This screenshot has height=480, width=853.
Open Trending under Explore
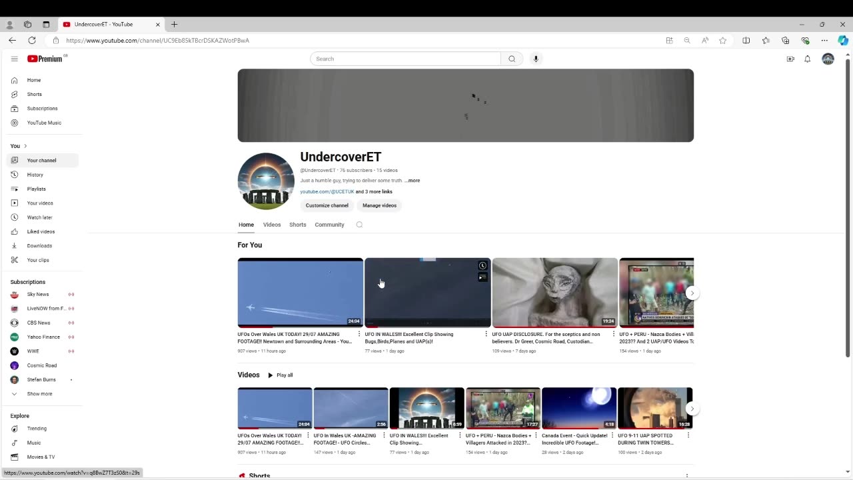[43, 429]
